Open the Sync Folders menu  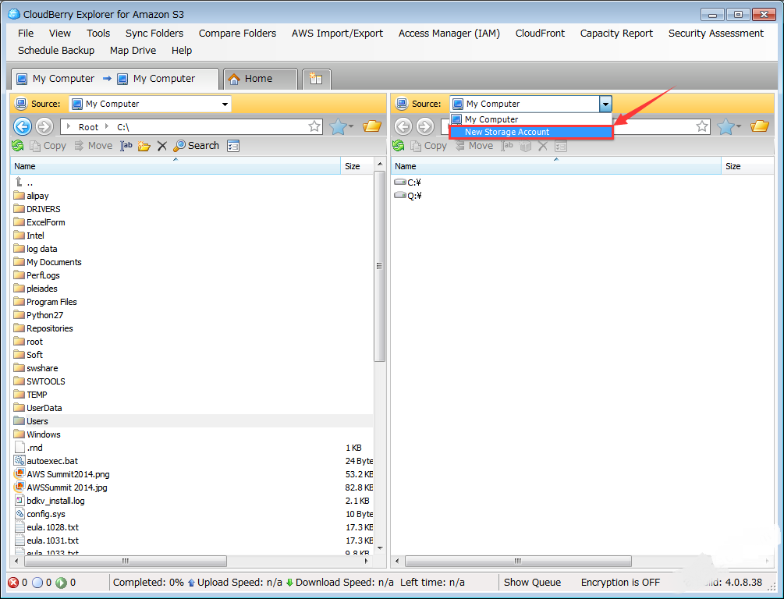pos(154,34)
